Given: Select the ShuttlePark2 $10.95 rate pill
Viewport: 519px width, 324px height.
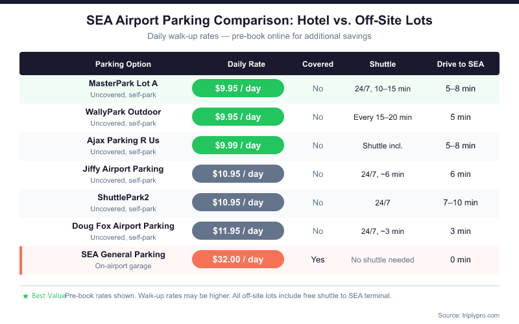Looking at the screenshot, I should (238, 202).
